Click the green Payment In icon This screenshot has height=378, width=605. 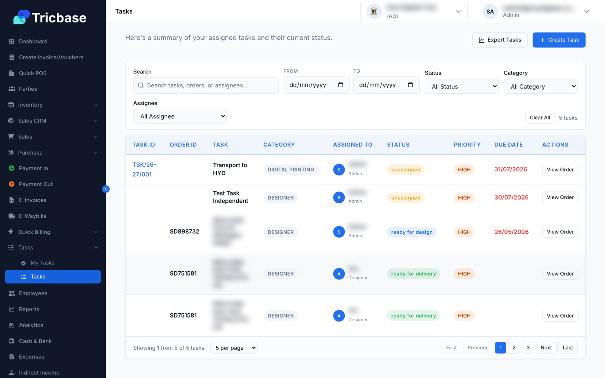[12, 168]
